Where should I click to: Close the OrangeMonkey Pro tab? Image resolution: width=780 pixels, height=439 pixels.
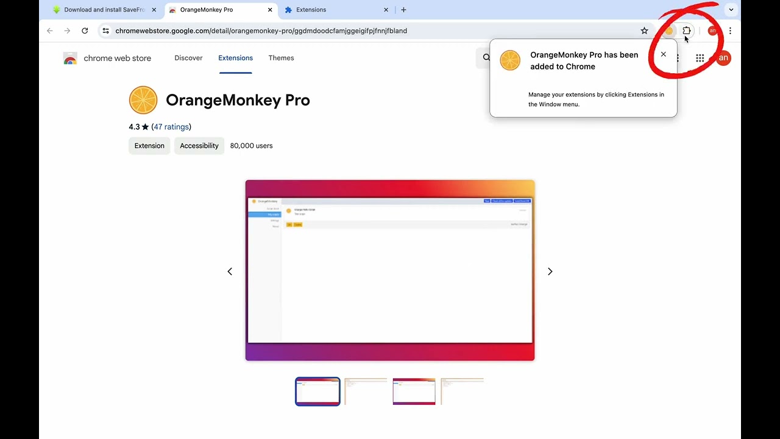coord(270,10)
